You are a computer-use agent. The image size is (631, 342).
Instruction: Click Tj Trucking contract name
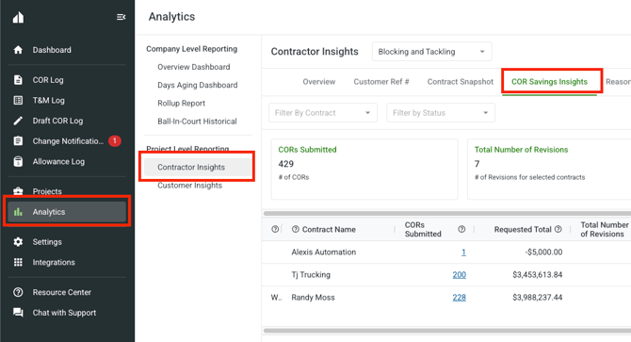click(x=311, y=275)
